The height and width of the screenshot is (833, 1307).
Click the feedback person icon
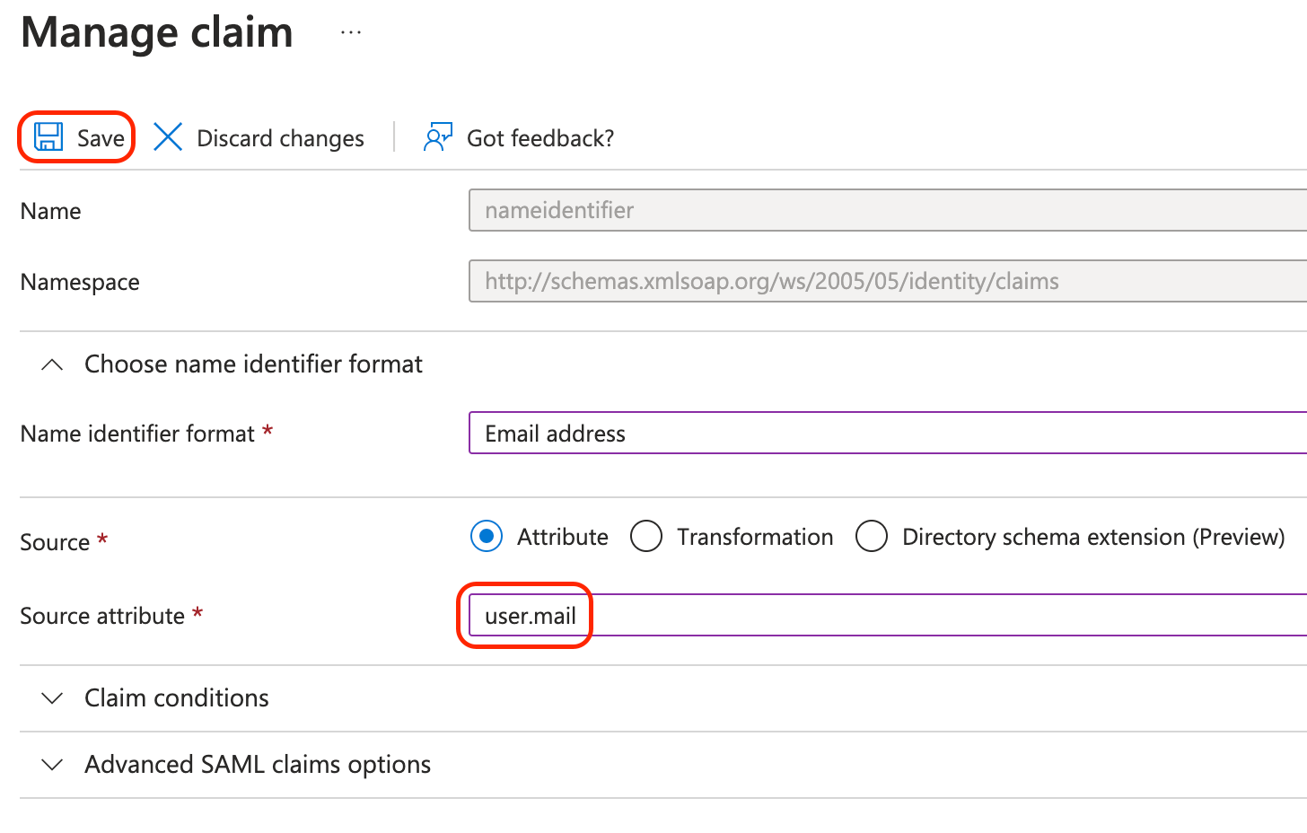pyautogui.click(x=438, y=137)
